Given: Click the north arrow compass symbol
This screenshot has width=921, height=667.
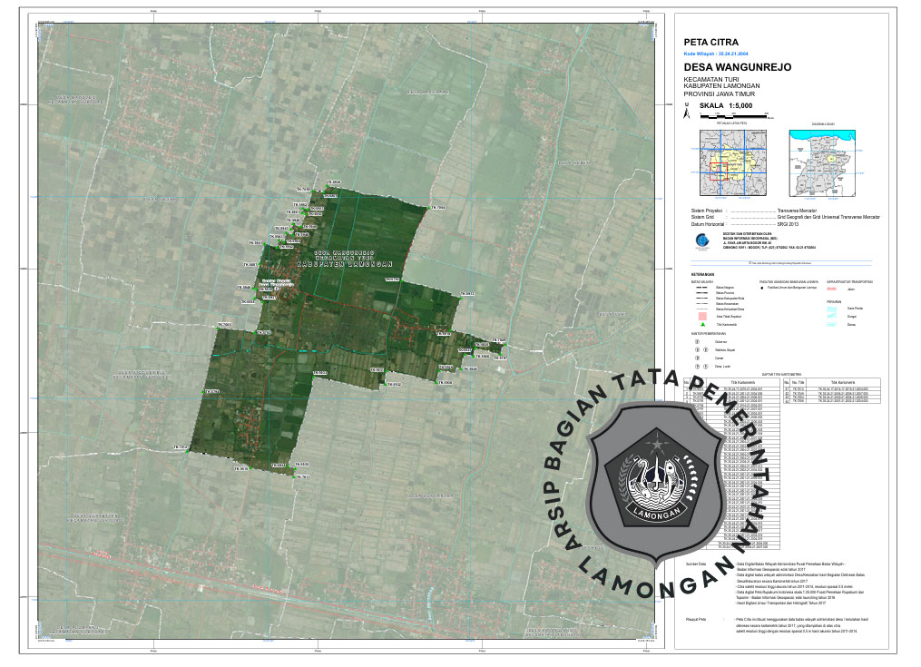Looking at the screenshot, I should [x=688, y=112].
